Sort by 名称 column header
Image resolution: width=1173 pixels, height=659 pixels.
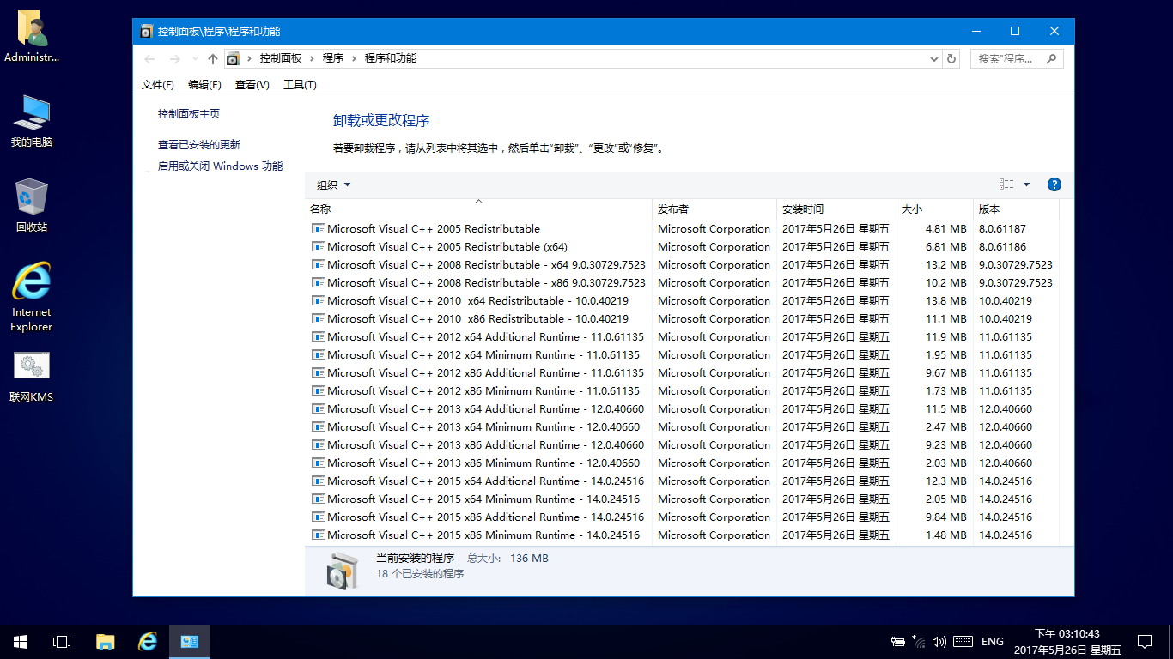tap(478, 209)
